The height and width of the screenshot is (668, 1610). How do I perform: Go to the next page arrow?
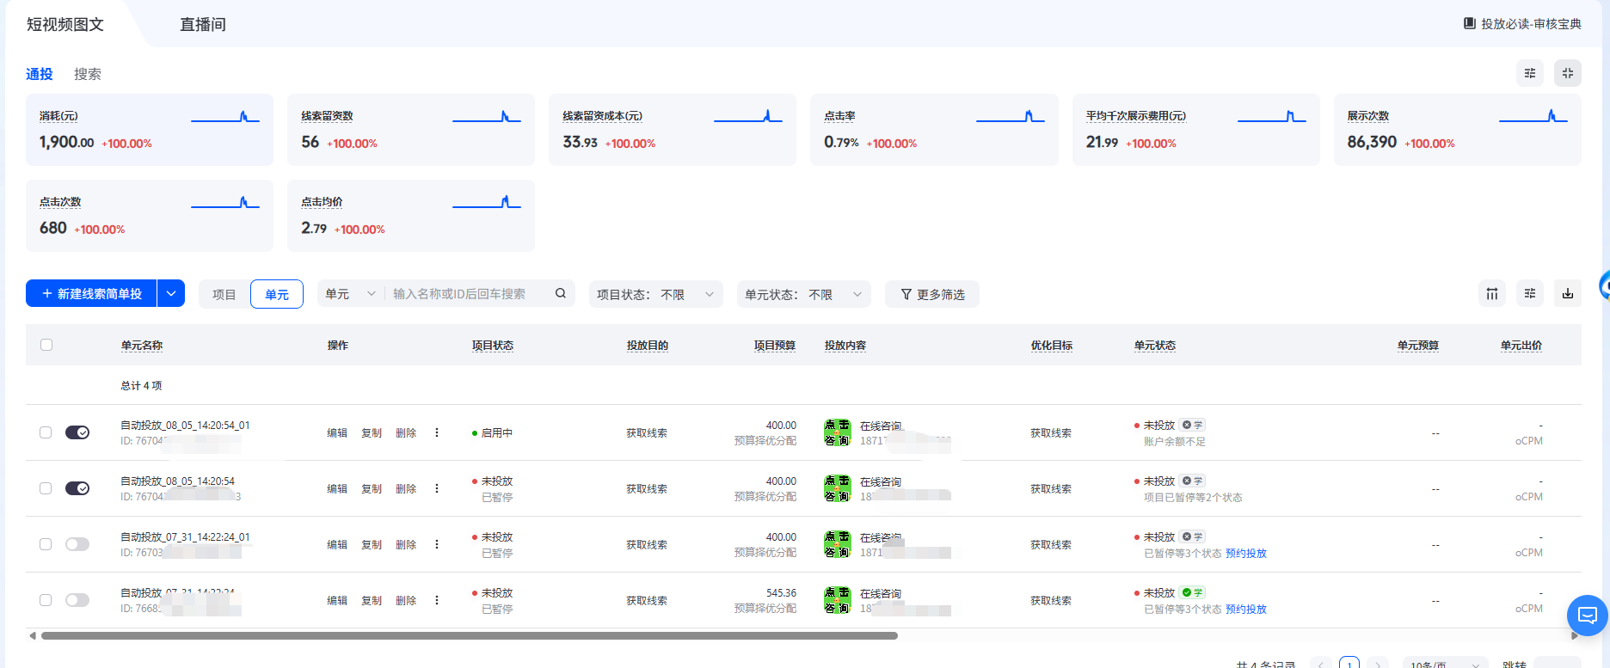tap(1379, 664)
